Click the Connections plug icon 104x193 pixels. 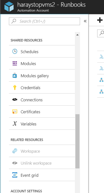pos(15,99)
